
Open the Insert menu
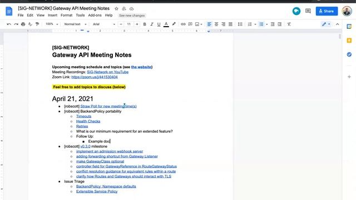coord(52,15)
